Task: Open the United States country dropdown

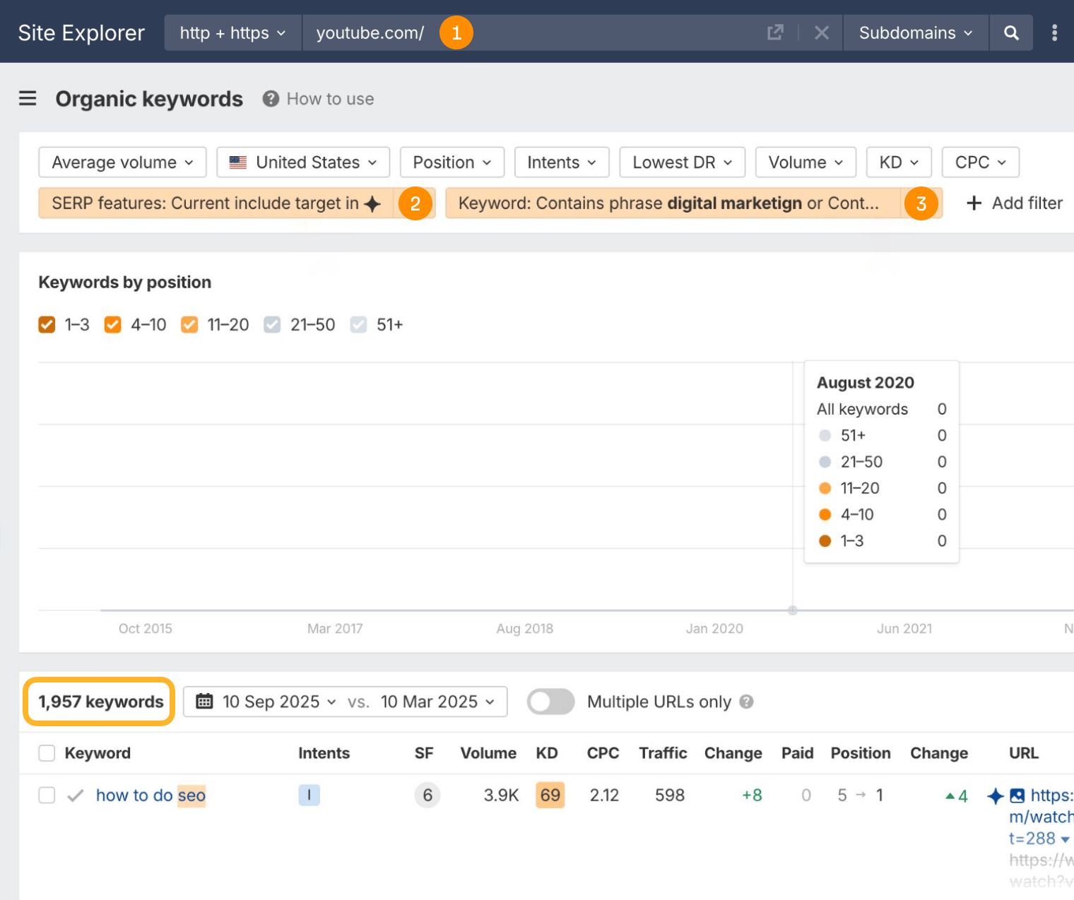Action: tap(303, 162)
